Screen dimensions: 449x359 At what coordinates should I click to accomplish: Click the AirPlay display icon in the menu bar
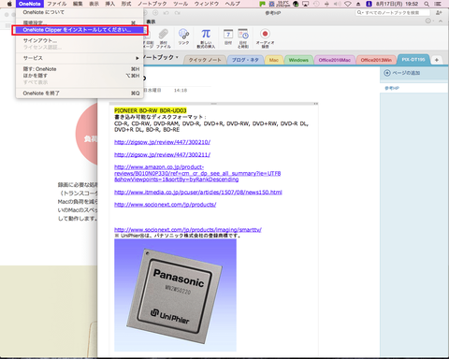click(x=306, y=4)
